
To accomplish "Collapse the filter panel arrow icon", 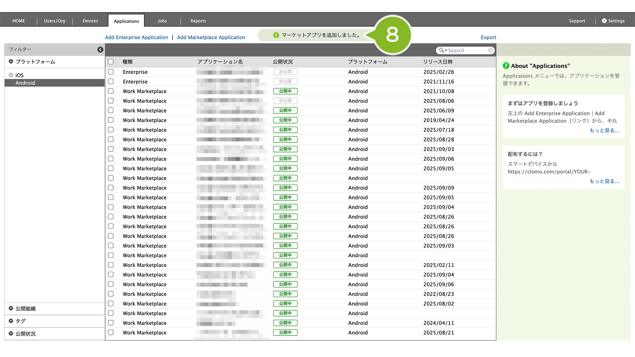I will click(100, 50).
